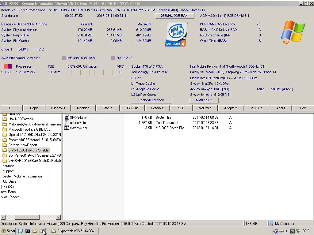The image size is (314, 235).
Task: Open the Machine menu button
Action: (x=83, y=108)
